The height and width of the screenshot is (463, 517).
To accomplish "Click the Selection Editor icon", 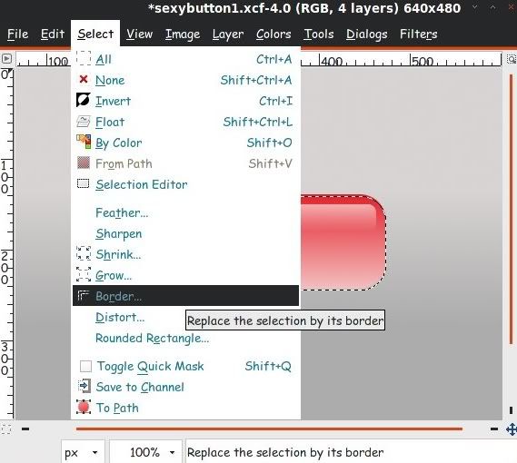I will (x=83, y=183).
